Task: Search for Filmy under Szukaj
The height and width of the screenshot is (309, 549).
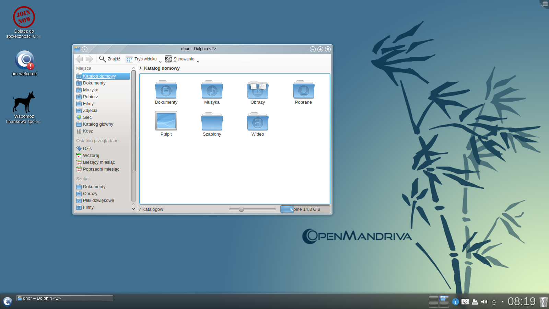Action: (x=103, y=207)
